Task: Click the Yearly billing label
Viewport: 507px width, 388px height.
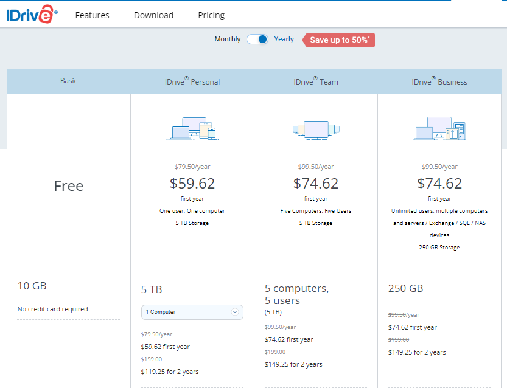Action: (x=284, y=39)
